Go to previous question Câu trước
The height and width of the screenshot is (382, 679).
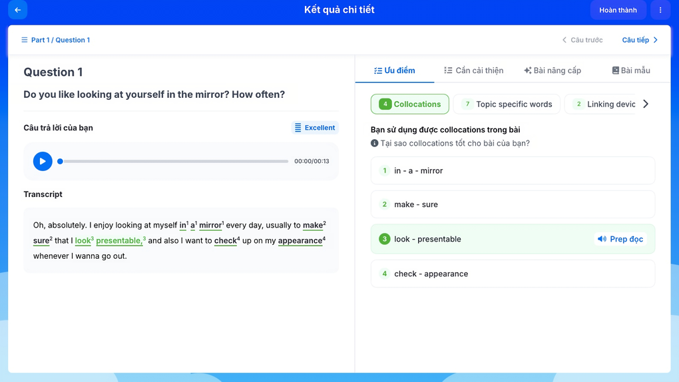pyautogui.click(x=582, y=40)
